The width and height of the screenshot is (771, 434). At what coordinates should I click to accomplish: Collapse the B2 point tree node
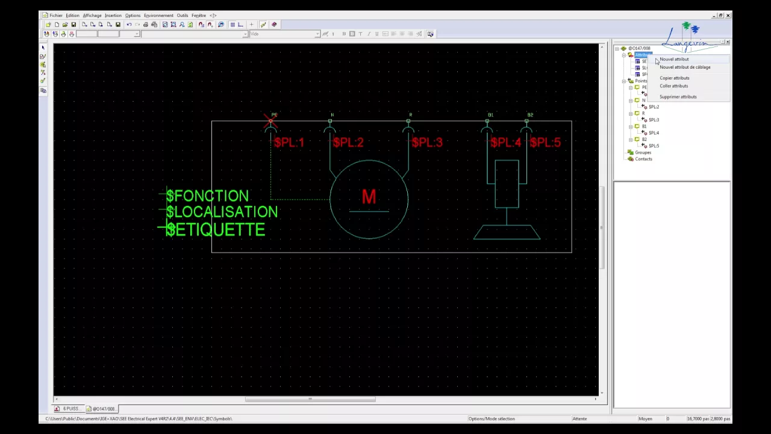[631, 139]
